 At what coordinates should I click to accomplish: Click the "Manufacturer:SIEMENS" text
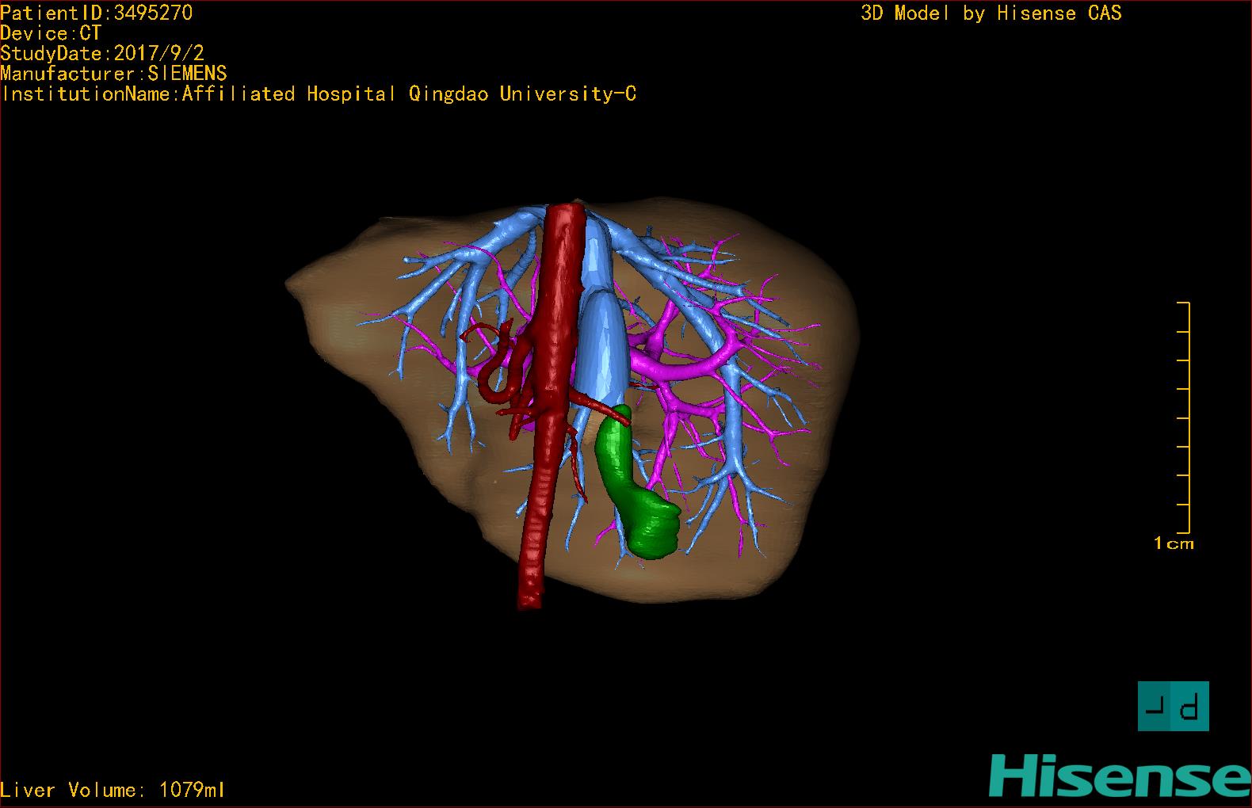coord(114,74)
